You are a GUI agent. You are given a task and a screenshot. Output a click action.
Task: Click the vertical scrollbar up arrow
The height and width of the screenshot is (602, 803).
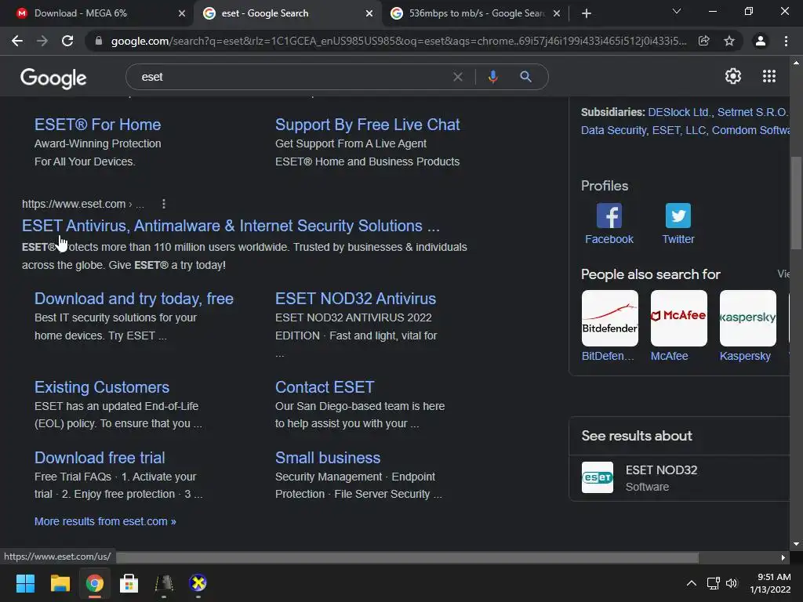(x=796, y=63)
